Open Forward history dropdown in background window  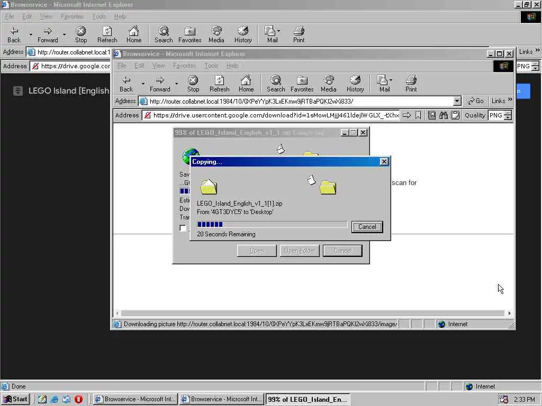(x=64, y=35)
